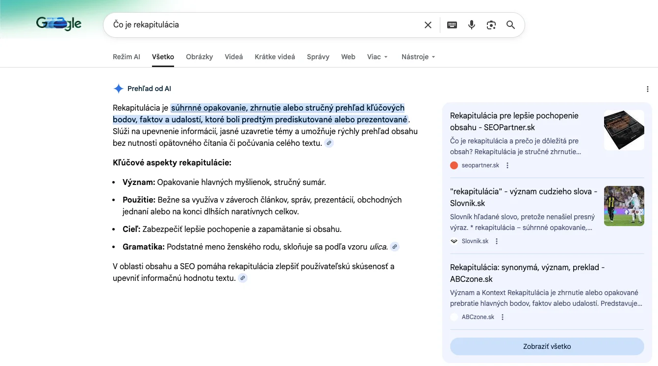The image size is (658, 366).
Task: Click the Zobraziť všetko button
Action: point(547,346)
